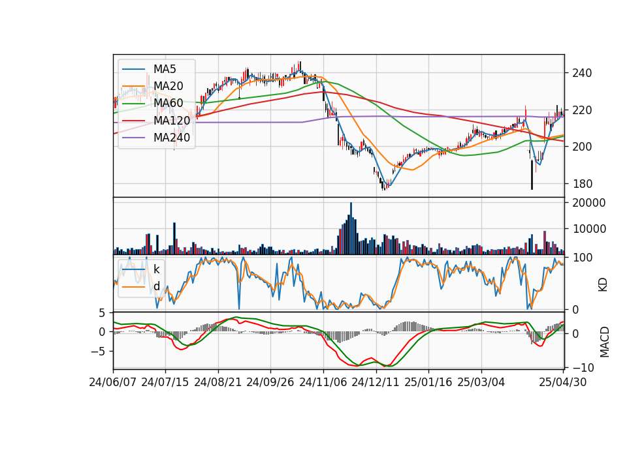Click the 10000 volume axis label

click(589, 229)
